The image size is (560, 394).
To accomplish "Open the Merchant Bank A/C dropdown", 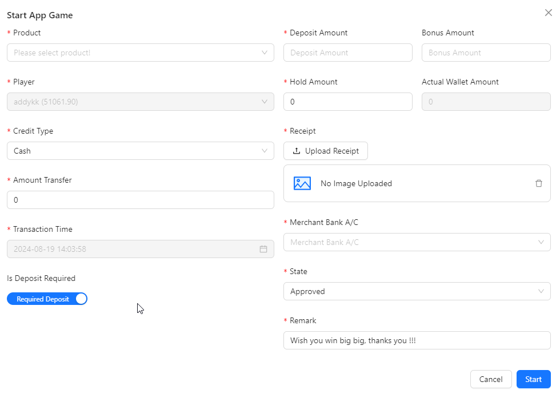I will (417, 242).
